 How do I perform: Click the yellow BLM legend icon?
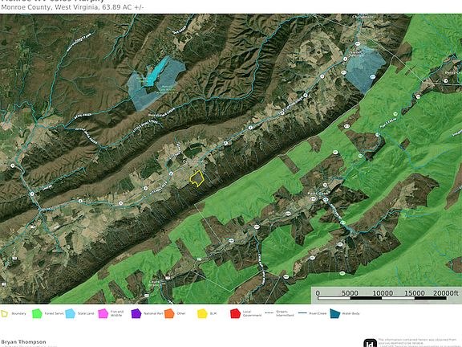click(x=202, y=313)
